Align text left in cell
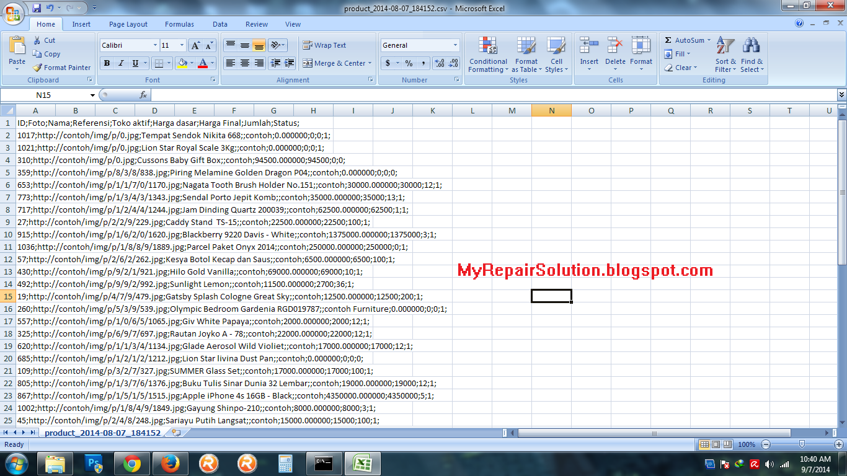847x476 pixels. click(x=230, y=63)
